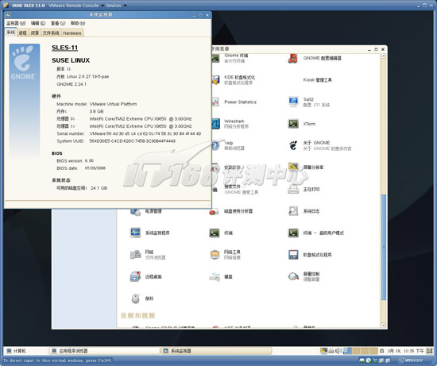Switch to application browser taskbar button
The width and height of the screenshot is (437, 366).
pos(105,351)
